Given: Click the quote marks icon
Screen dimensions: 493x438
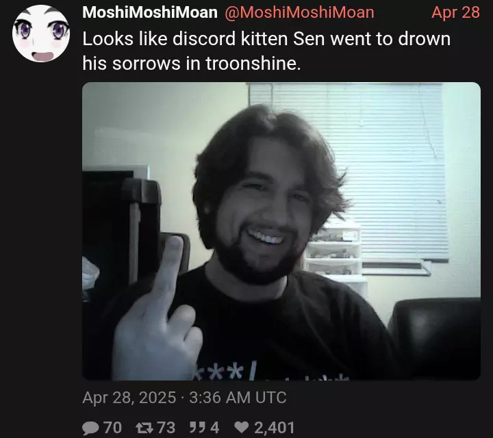Looking at the screenshot, I should (x=197, y=427).
